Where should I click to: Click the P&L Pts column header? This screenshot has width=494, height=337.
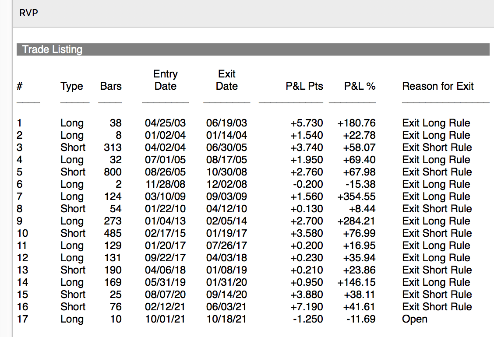pos(304,86)
